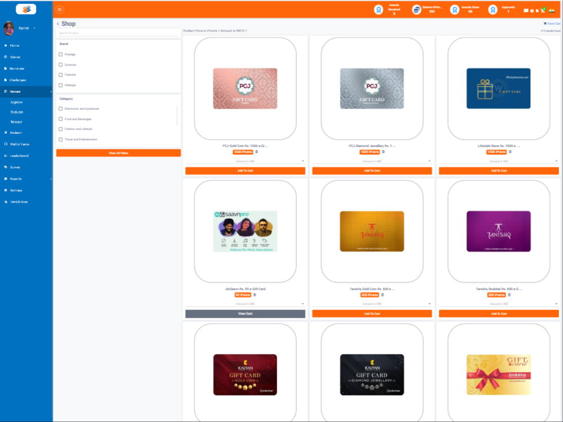Check the Prestige brand filter
This screenshot has height=422, width=563.
[60, 55]
